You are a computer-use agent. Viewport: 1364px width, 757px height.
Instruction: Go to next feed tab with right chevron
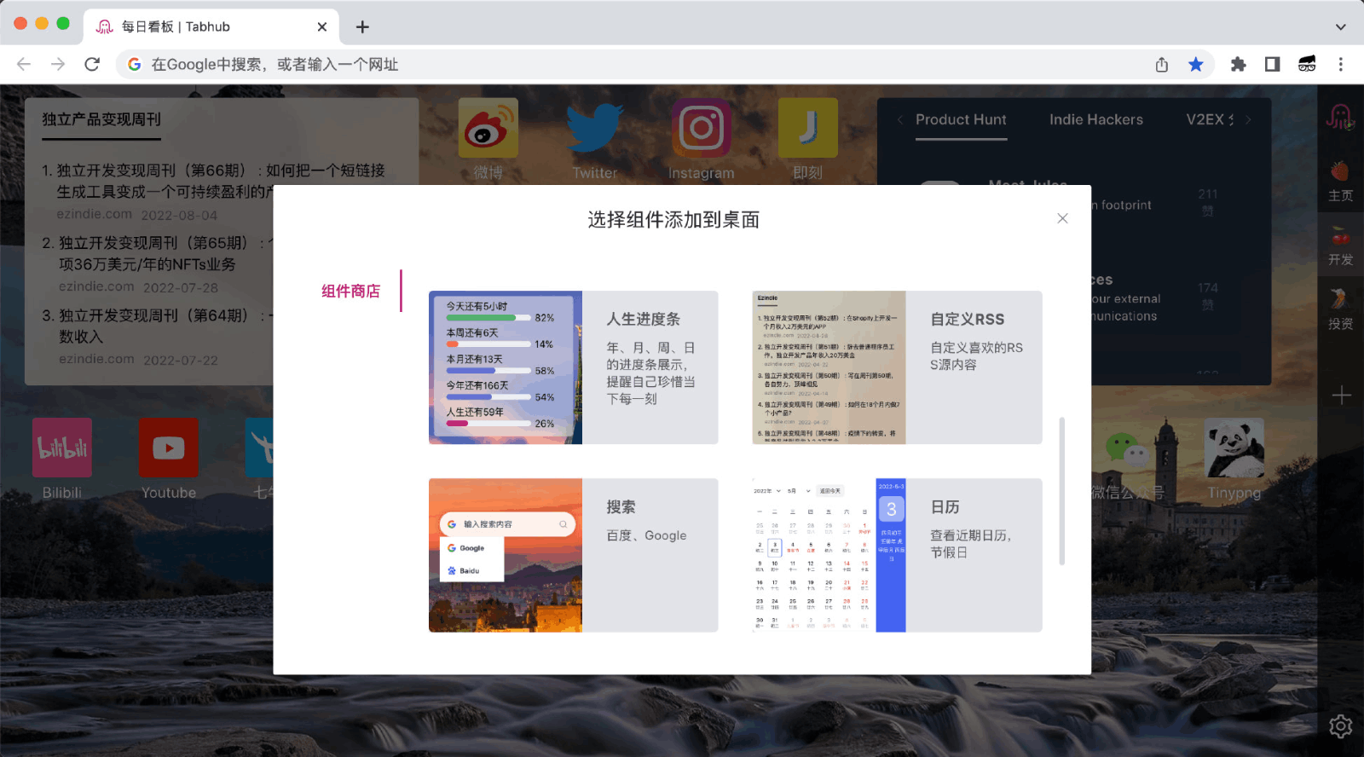1249,119
